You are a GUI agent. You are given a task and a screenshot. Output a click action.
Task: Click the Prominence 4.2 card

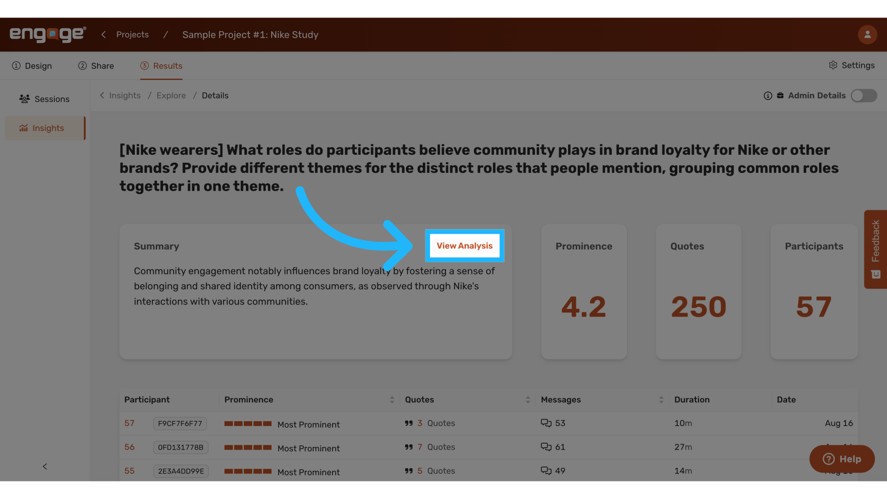[x=584, y=292]
